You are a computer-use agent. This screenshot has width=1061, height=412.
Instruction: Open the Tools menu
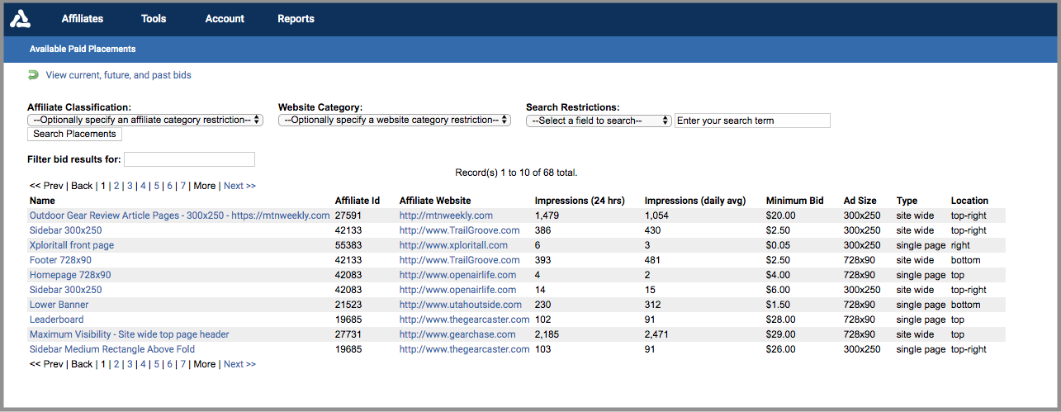154,19
